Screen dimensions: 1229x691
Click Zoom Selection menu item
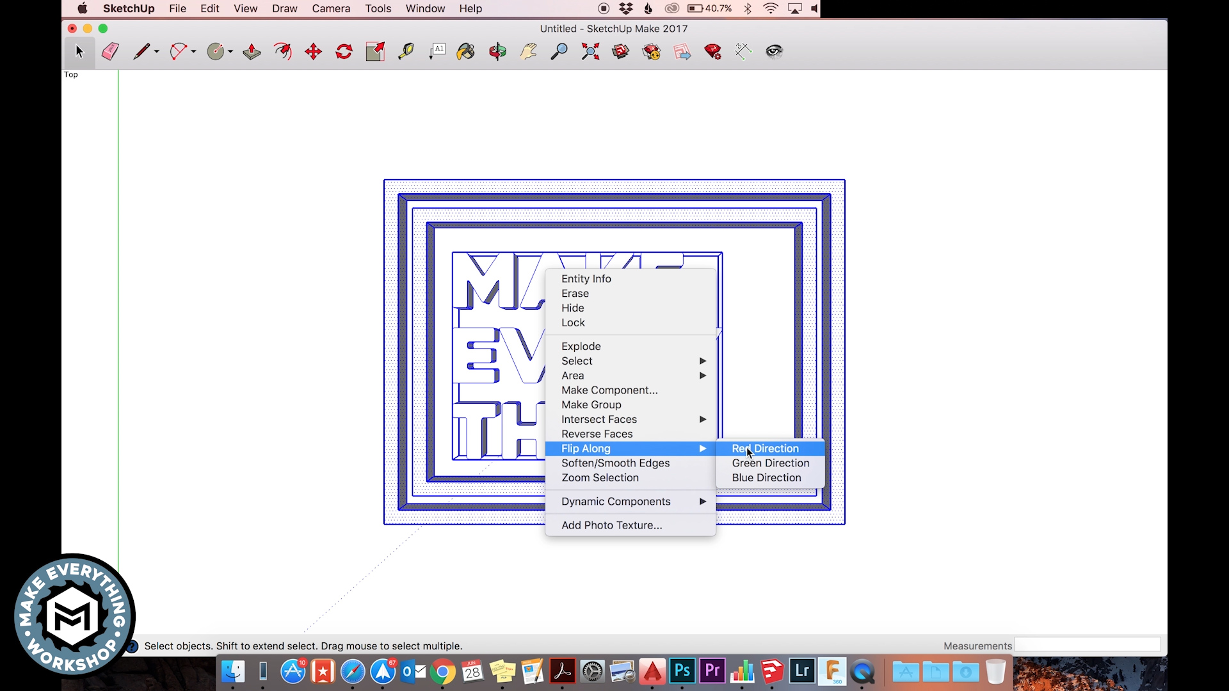[x=600, y=477]
